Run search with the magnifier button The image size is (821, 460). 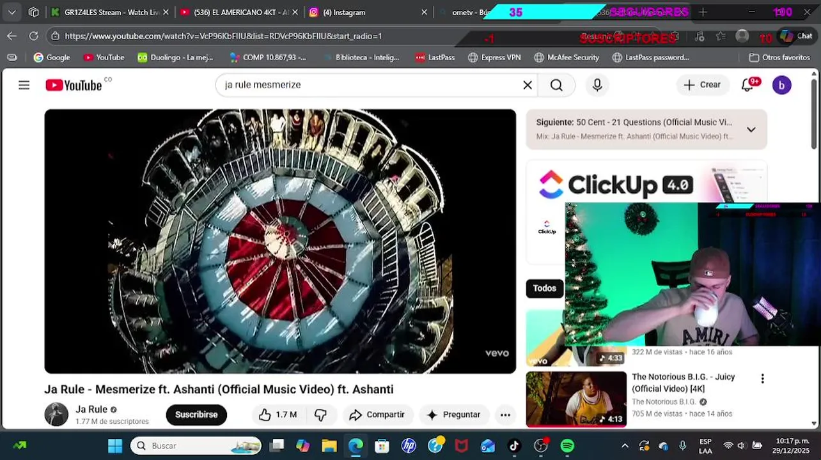[556, 85]
